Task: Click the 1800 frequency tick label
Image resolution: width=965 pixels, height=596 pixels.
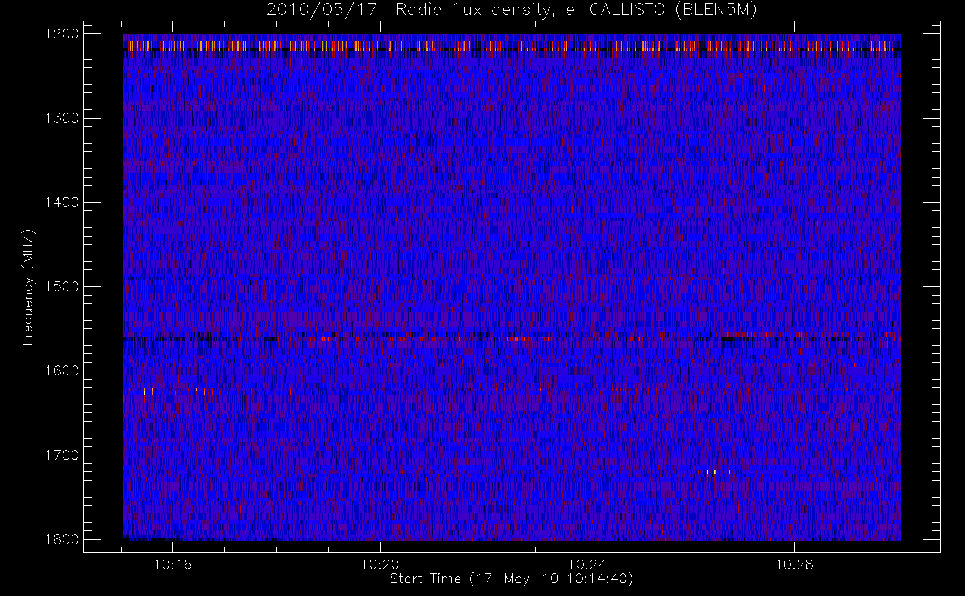Action: pyautogui.click(x=62, y=539)
